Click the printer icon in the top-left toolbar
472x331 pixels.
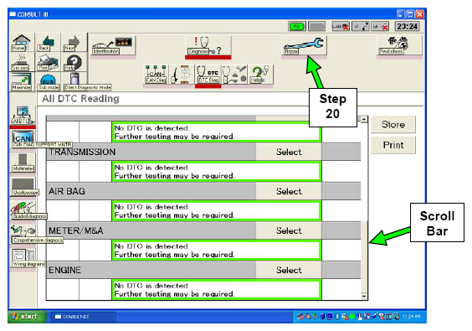point(48,62)
